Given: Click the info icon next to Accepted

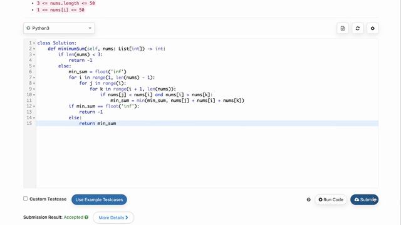Looking at the screenshot, I should tap(86, 217).
